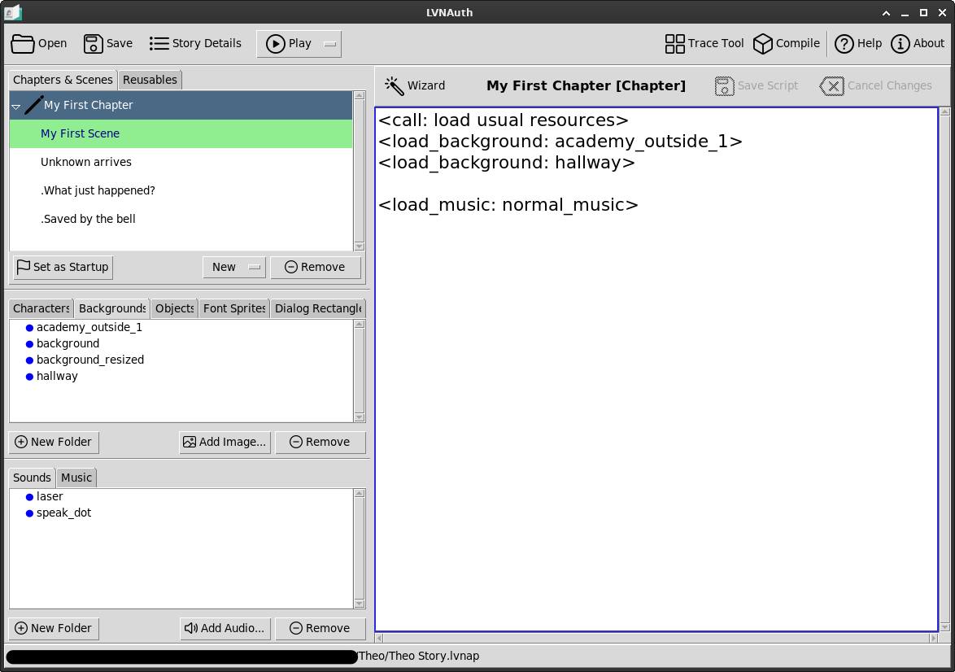Add Image to Backgrounds list
Screen dimensions: 955x672
pyautogui.click(x=225, y=442)
